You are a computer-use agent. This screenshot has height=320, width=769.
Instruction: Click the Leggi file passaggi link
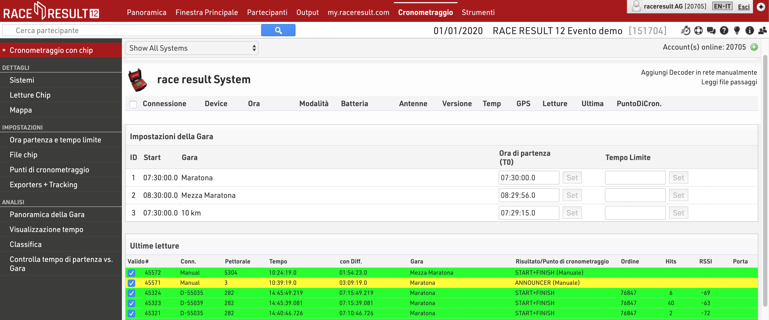(729, 82)
